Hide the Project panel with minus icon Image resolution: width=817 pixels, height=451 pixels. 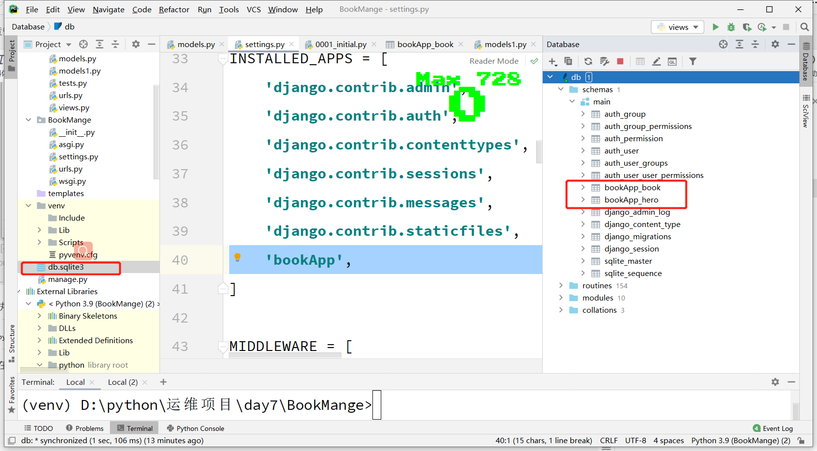[x=152, y=44]
